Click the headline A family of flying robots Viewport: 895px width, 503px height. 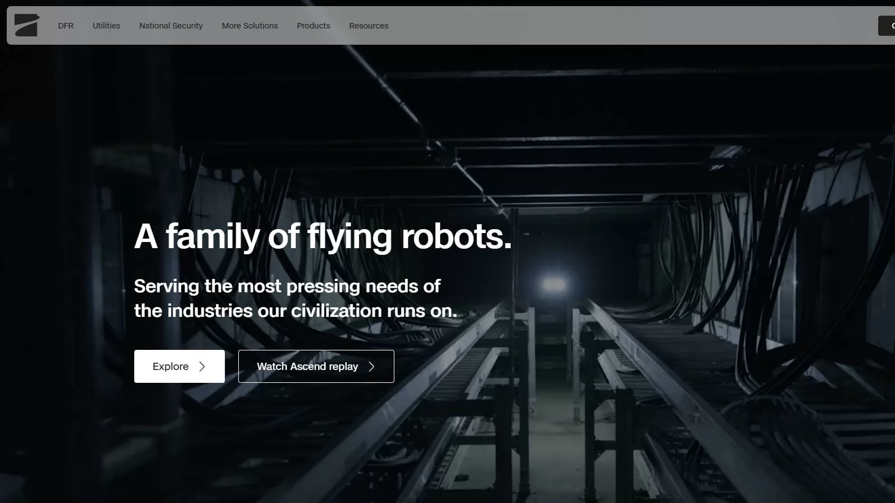(x=322, y=236)
